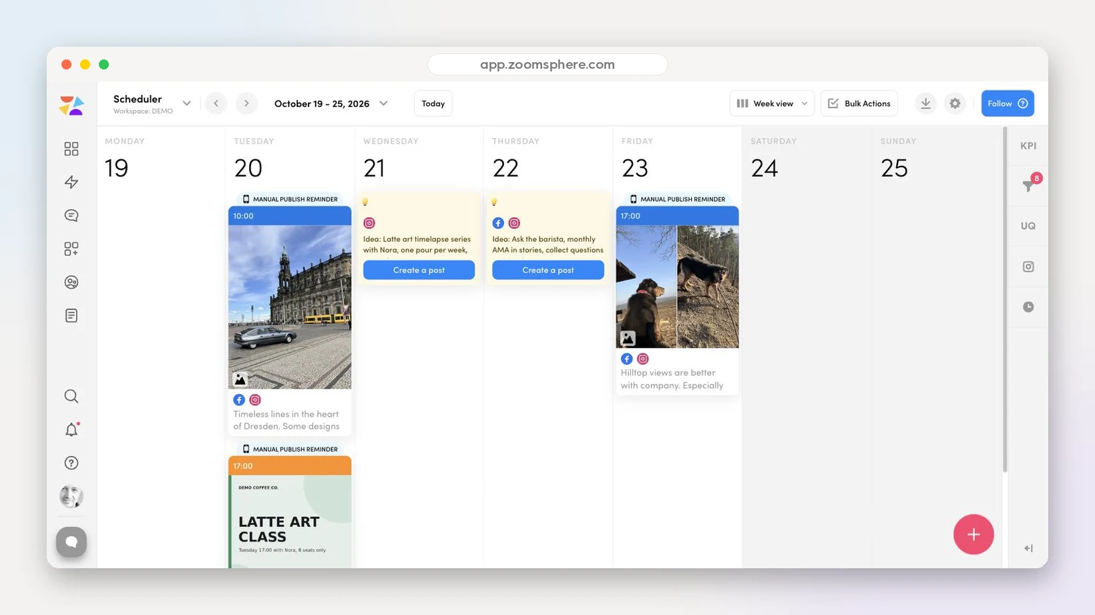The image size is (1095, 615).
Task: Click the calendar vertical scrollbar
Action: click(1005, 300)
